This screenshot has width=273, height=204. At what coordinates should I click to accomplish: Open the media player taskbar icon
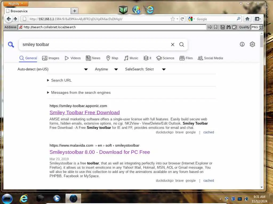click(57, 198)
